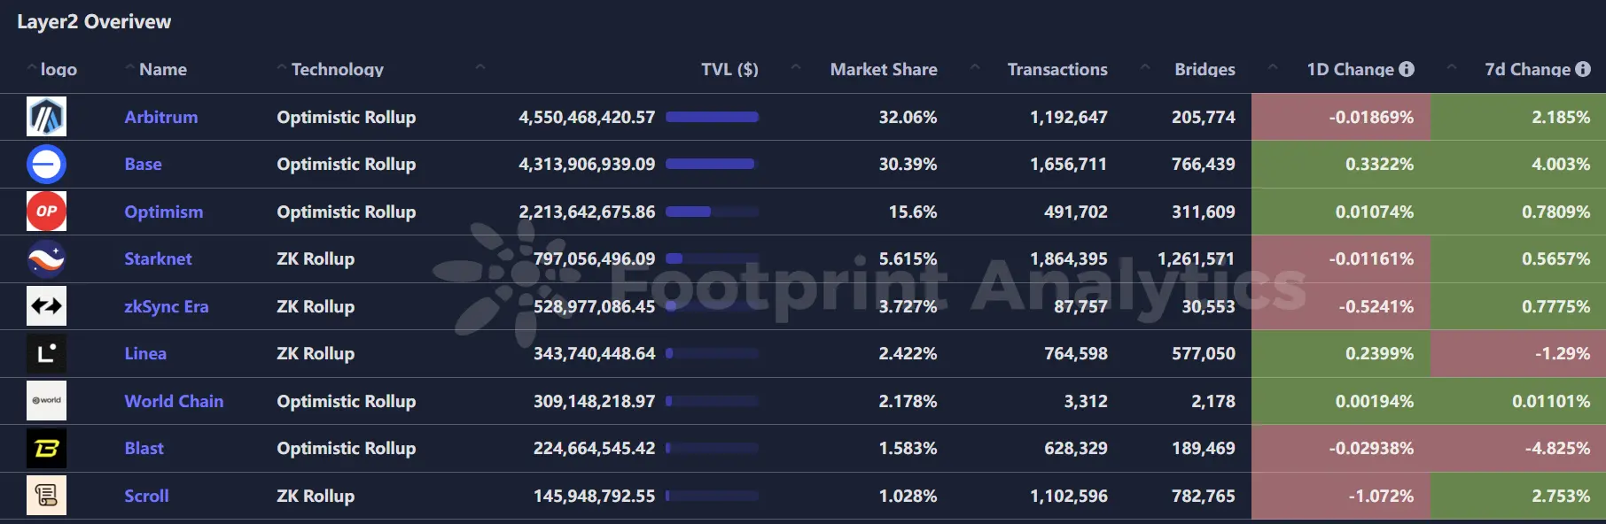Click the Optimism OP logo

pyautogui.click(x=46, y=212)
